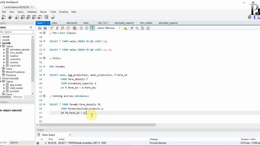Expand the ownership table node
Screen dimensions: 260x146
coord(4,59)
